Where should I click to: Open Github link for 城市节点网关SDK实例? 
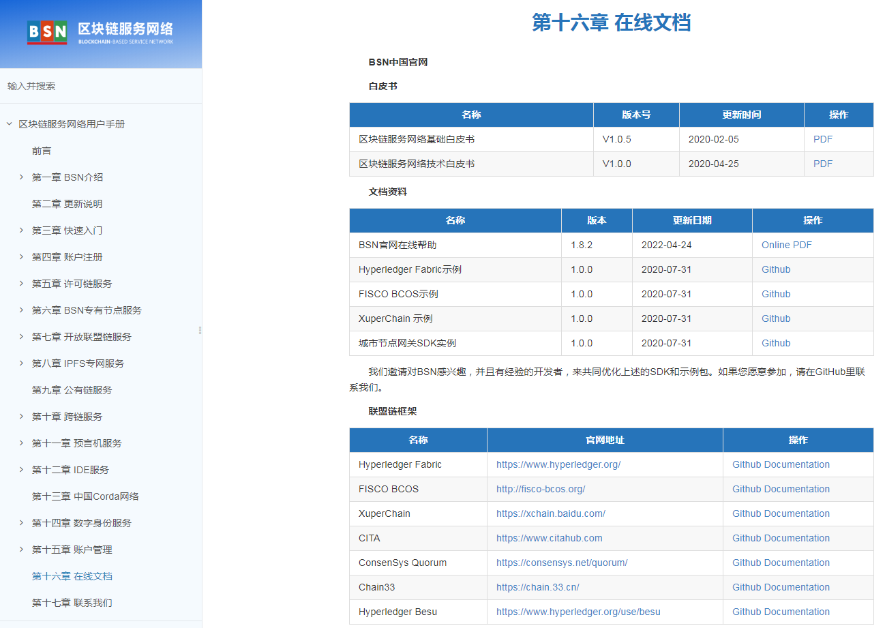point(776,343)
